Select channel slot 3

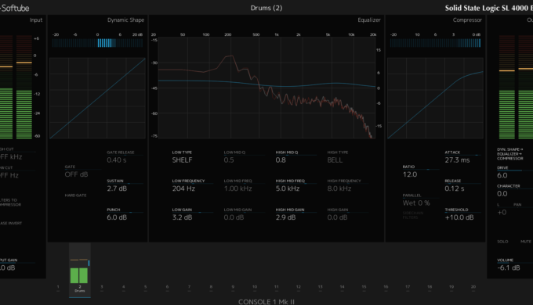click(102, 288)
